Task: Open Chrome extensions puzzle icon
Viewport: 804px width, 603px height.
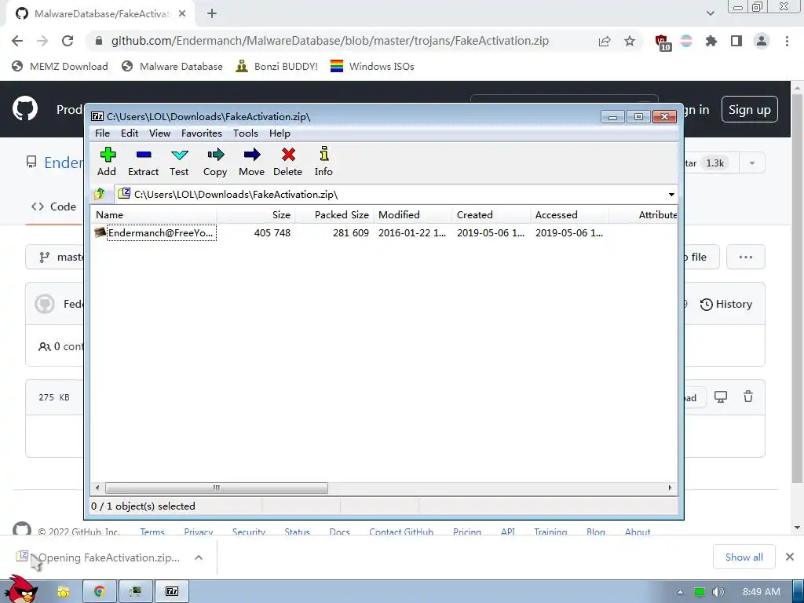Action: [x=711, y=41]
